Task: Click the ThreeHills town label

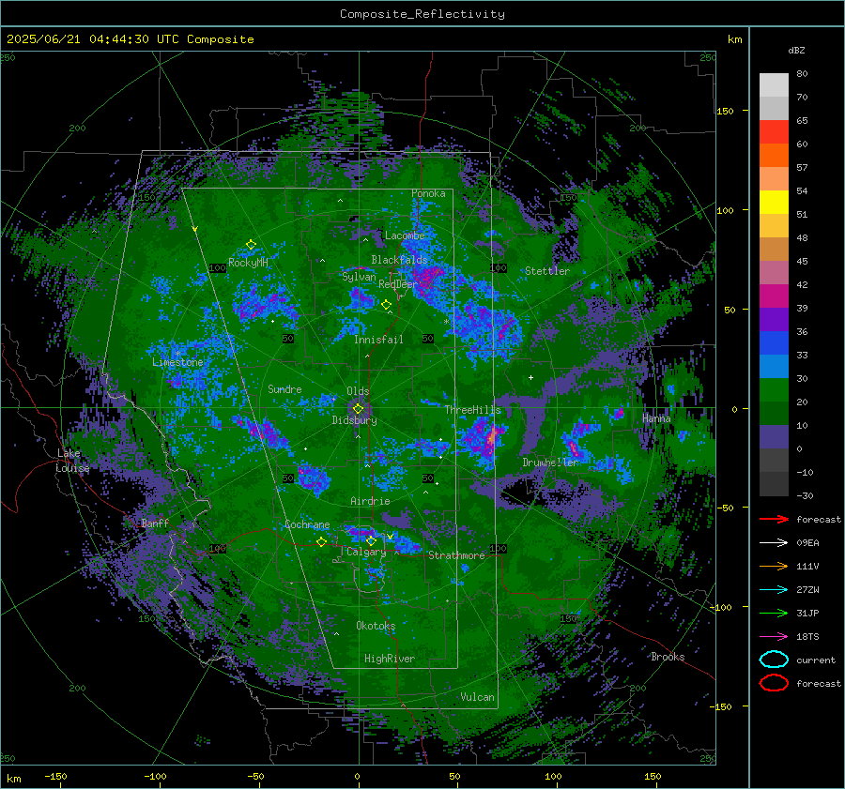Action: (472, 410)
